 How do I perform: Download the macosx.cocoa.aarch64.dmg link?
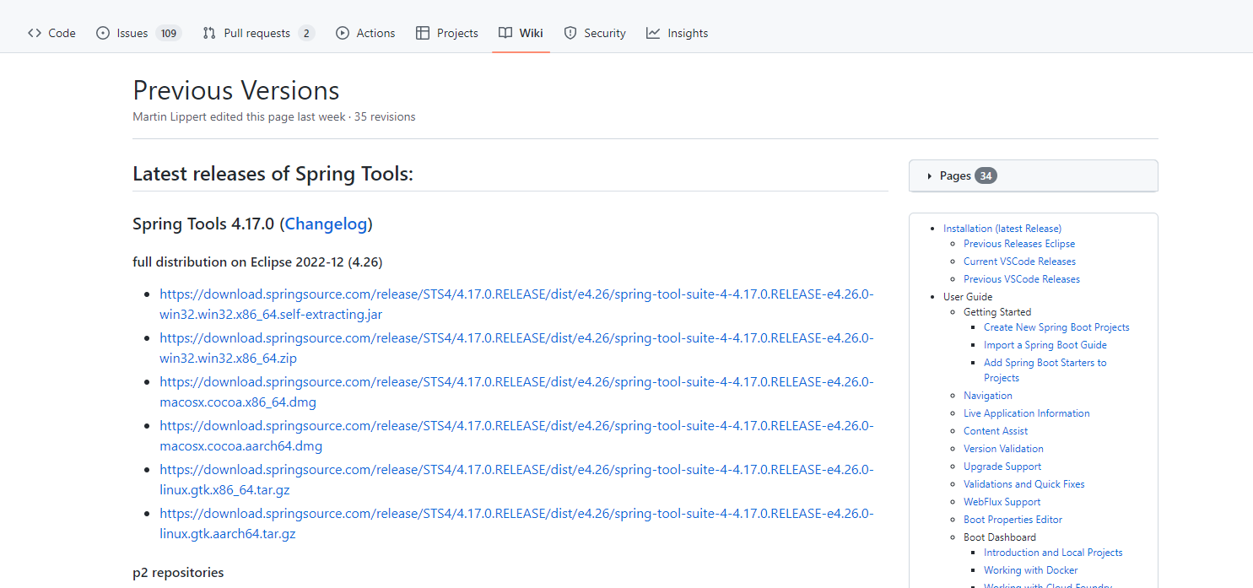tap(516, 435)
